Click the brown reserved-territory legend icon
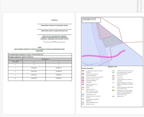Viewport: 144px width, 117px height. [x=113, y=90]
